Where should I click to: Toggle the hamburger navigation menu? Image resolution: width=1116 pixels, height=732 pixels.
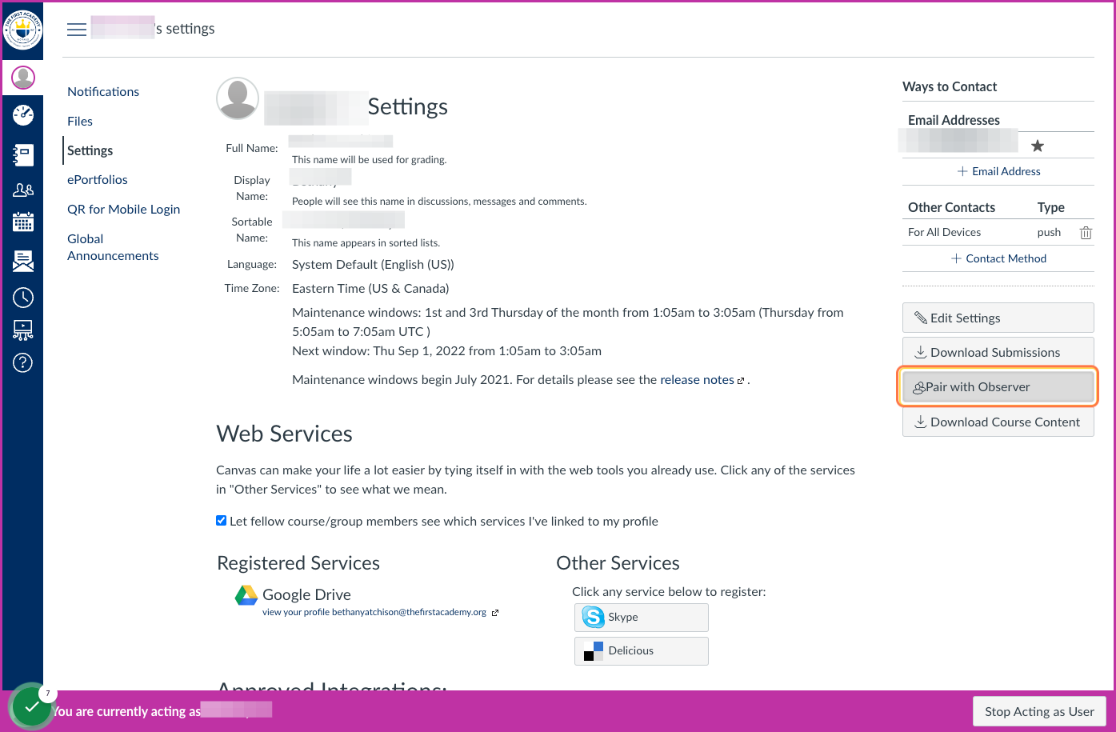77,30
